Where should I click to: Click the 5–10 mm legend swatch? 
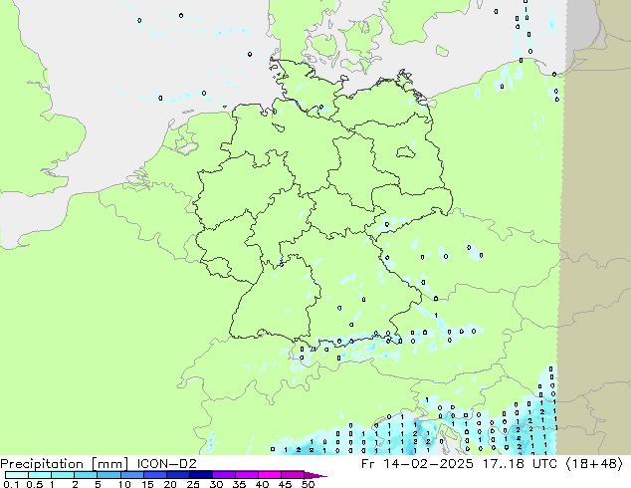[x=108, y=475]
